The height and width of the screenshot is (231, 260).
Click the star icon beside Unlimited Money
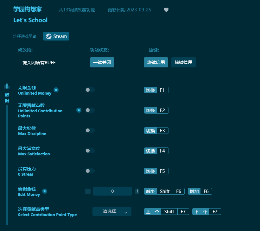[56, 90]
